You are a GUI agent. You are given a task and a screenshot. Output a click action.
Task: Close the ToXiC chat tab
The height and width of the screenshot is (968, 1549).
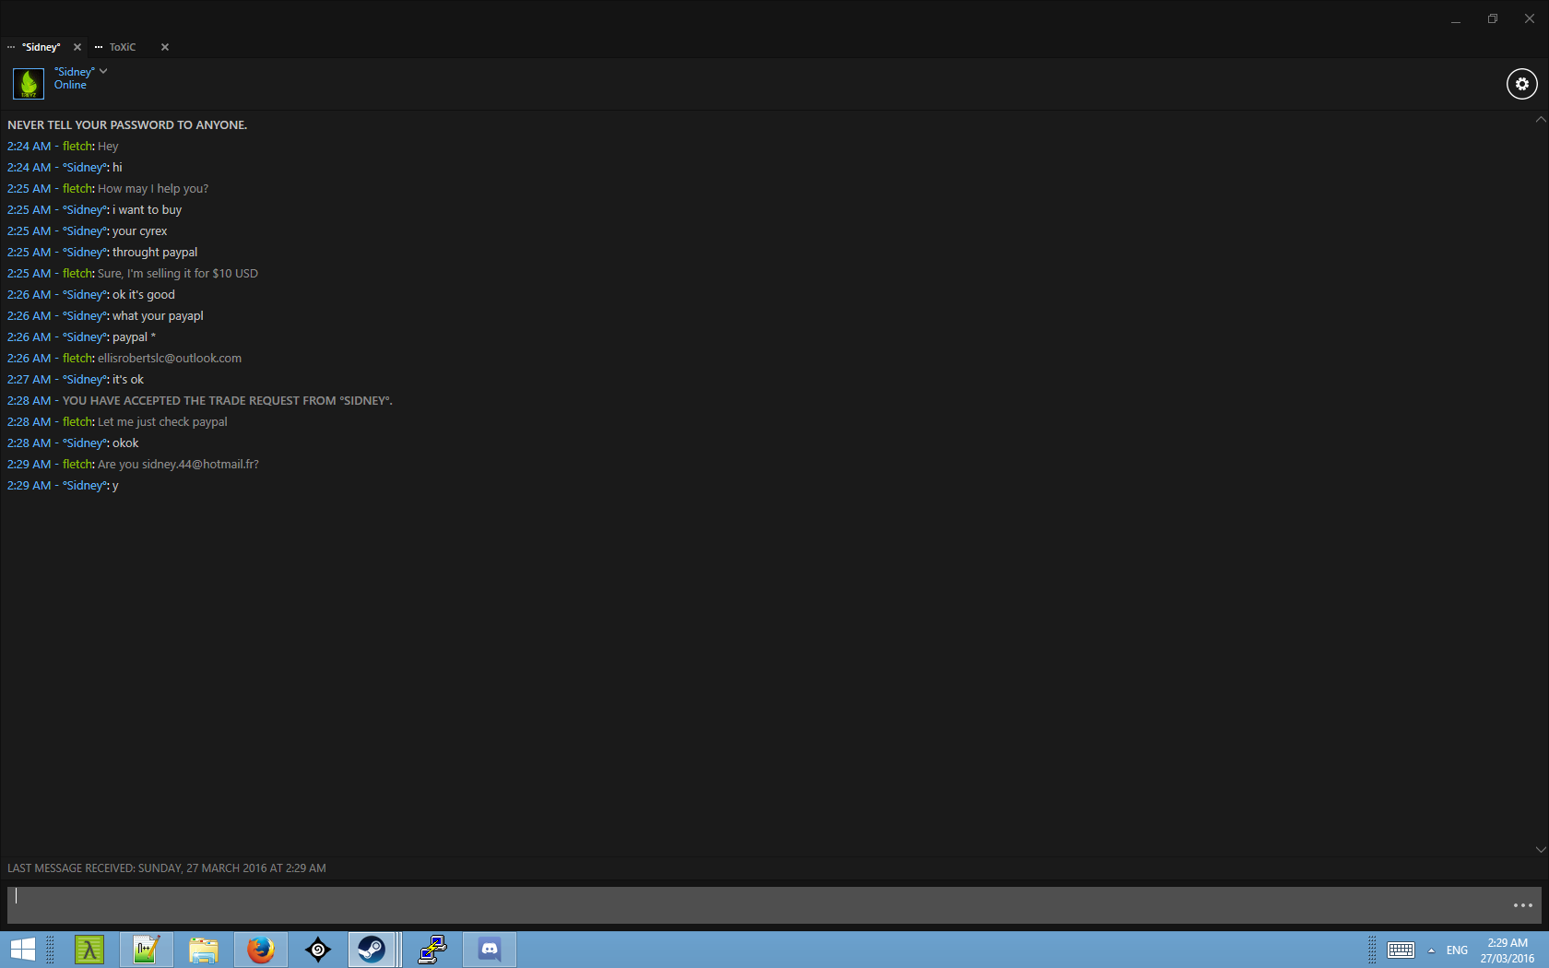[x=165, y=47]
